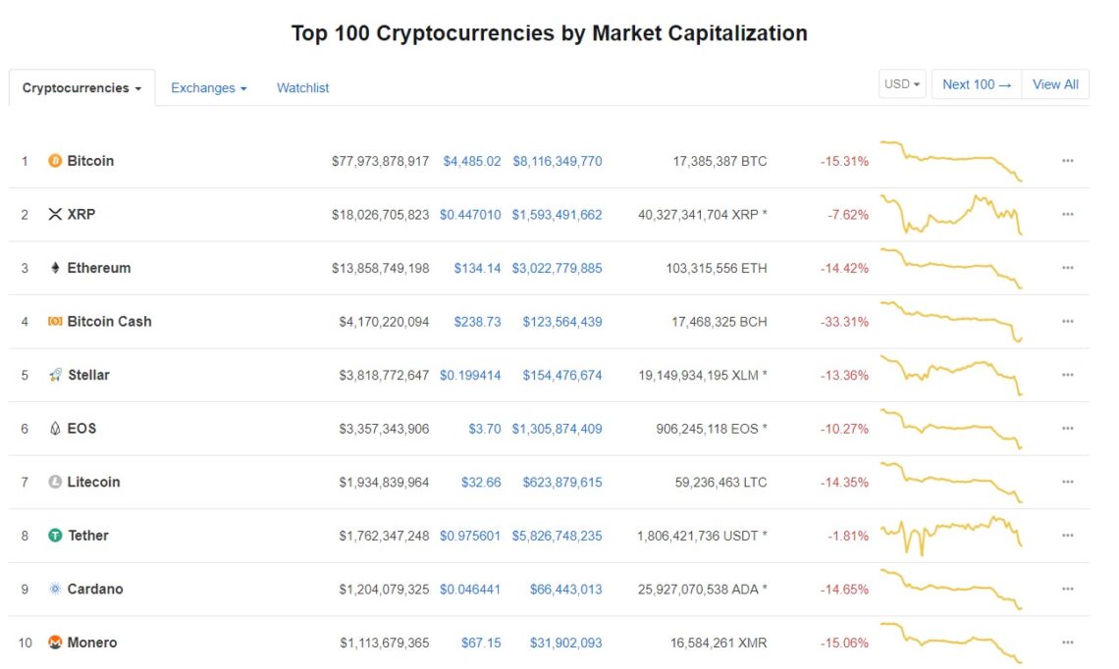
Task: Click the View All button
Action: tap(1055, 84)
